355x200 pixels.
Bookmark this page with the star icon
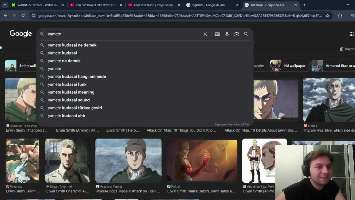coord(327,16)
